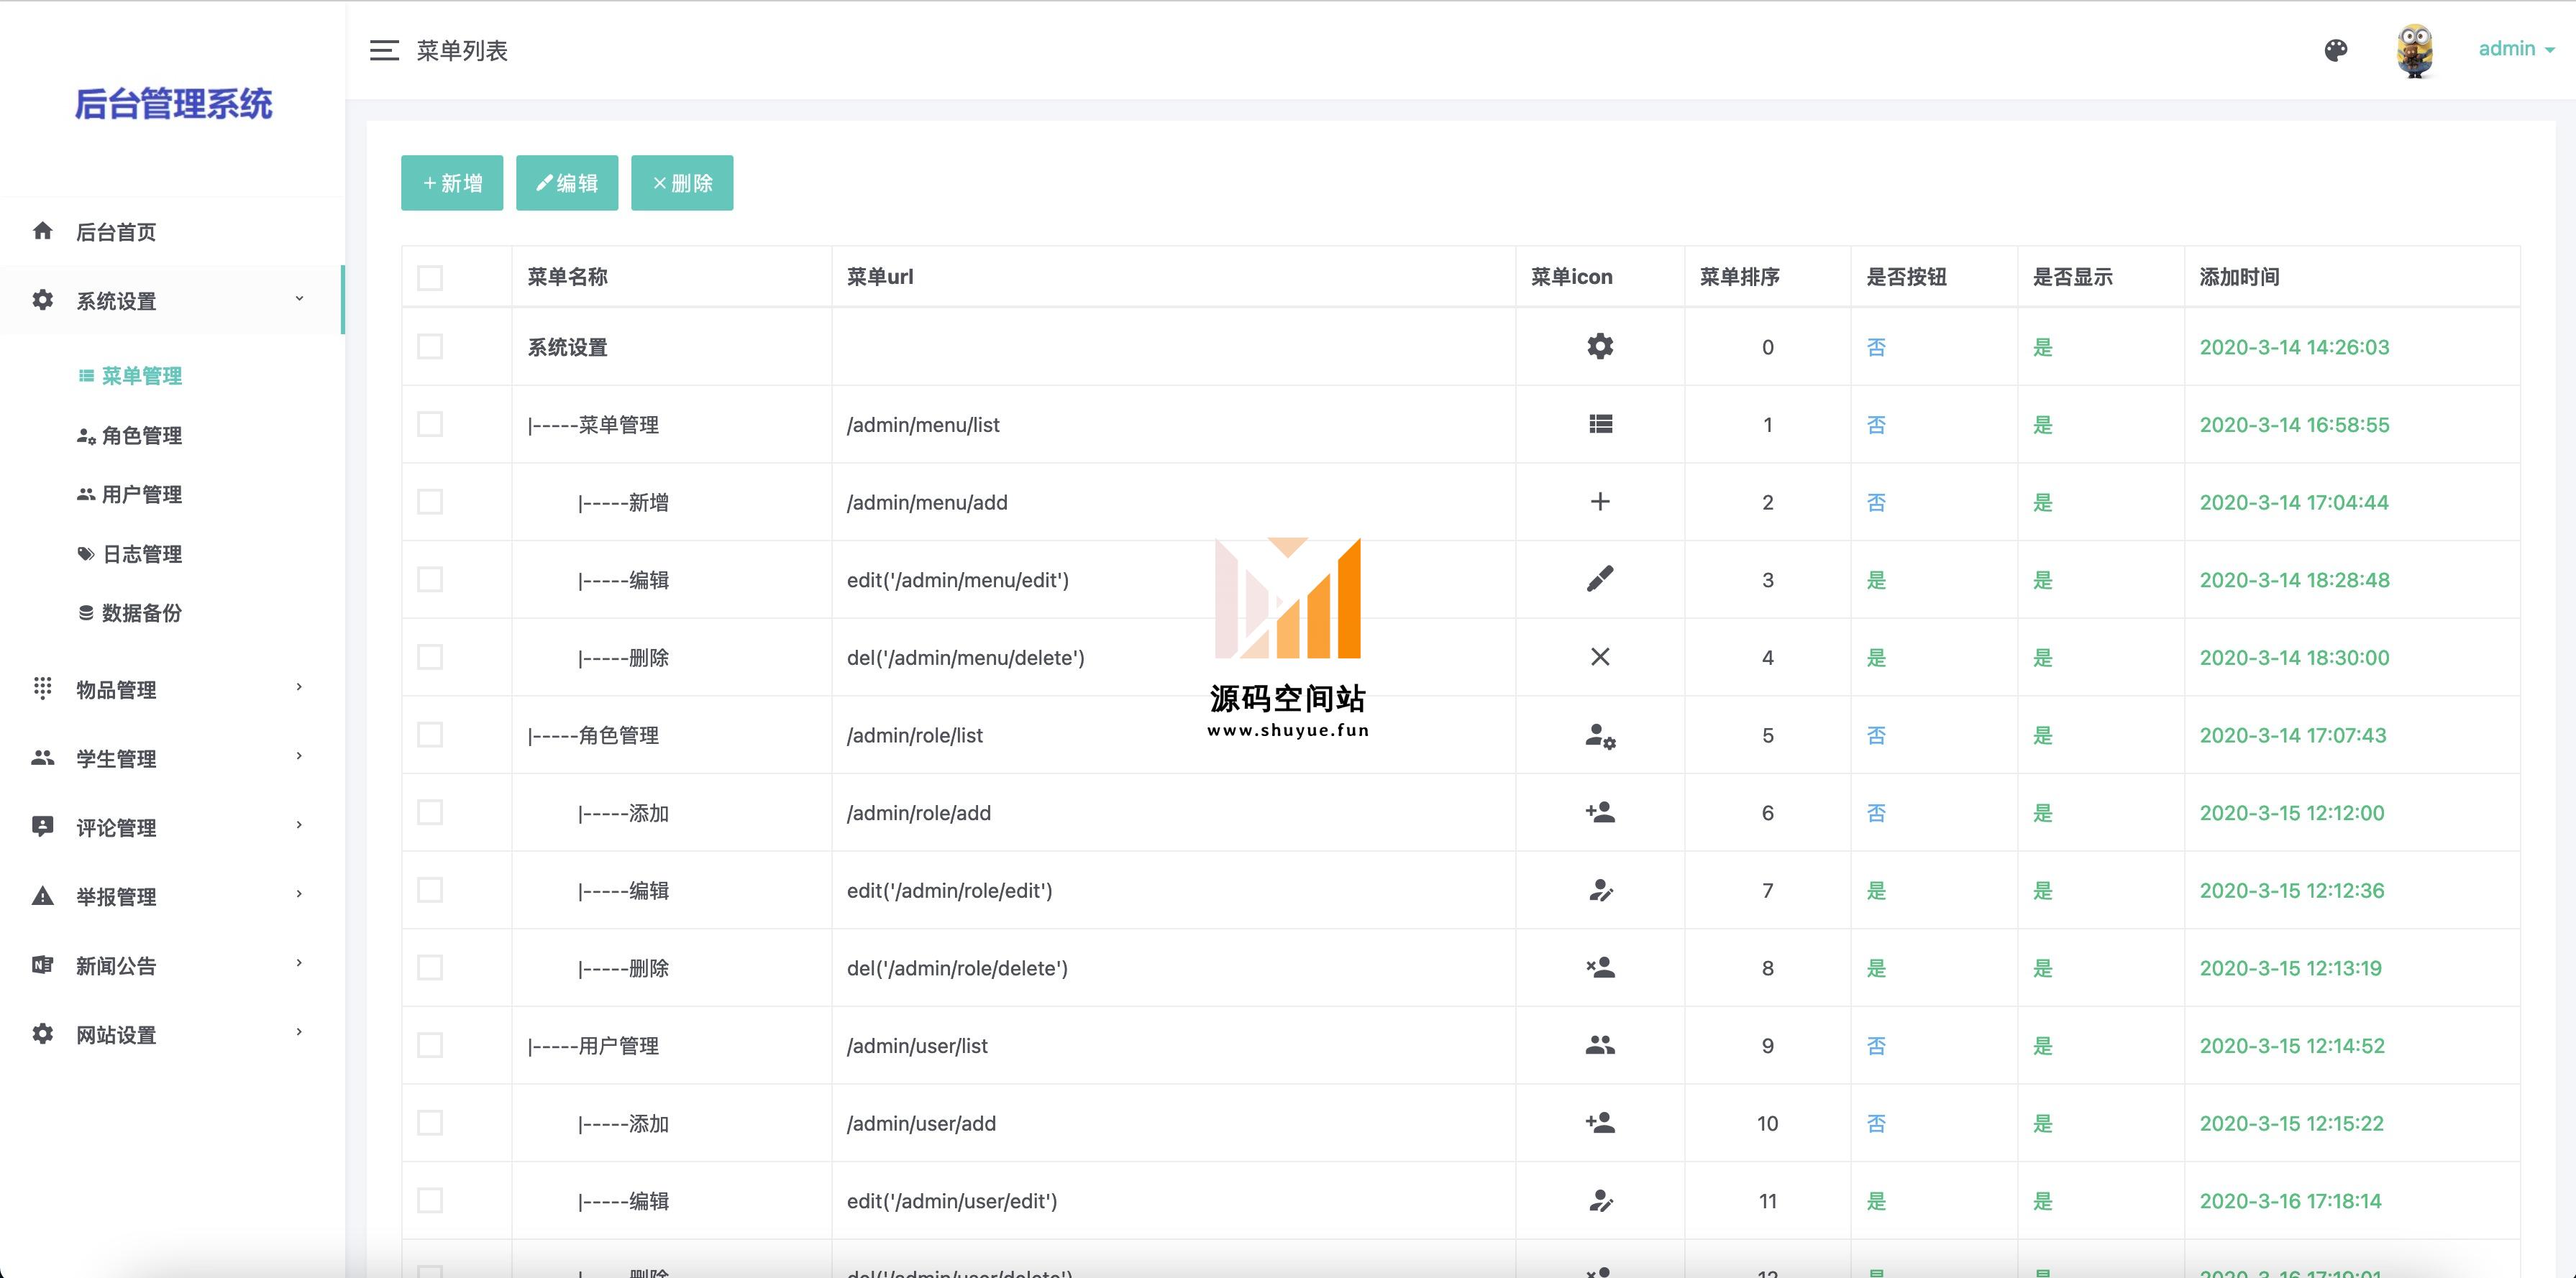Click the comment icon beside 评论管理

tap(42, 827)
